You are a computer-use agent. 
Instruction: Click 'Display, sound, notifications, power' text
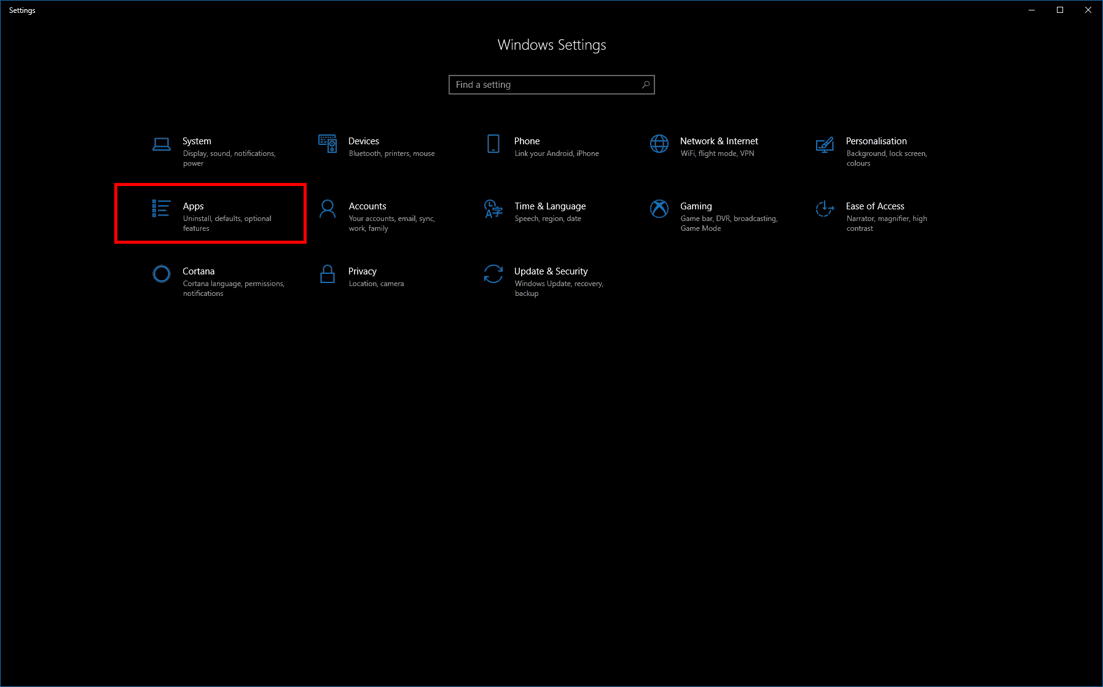(229, 158)
